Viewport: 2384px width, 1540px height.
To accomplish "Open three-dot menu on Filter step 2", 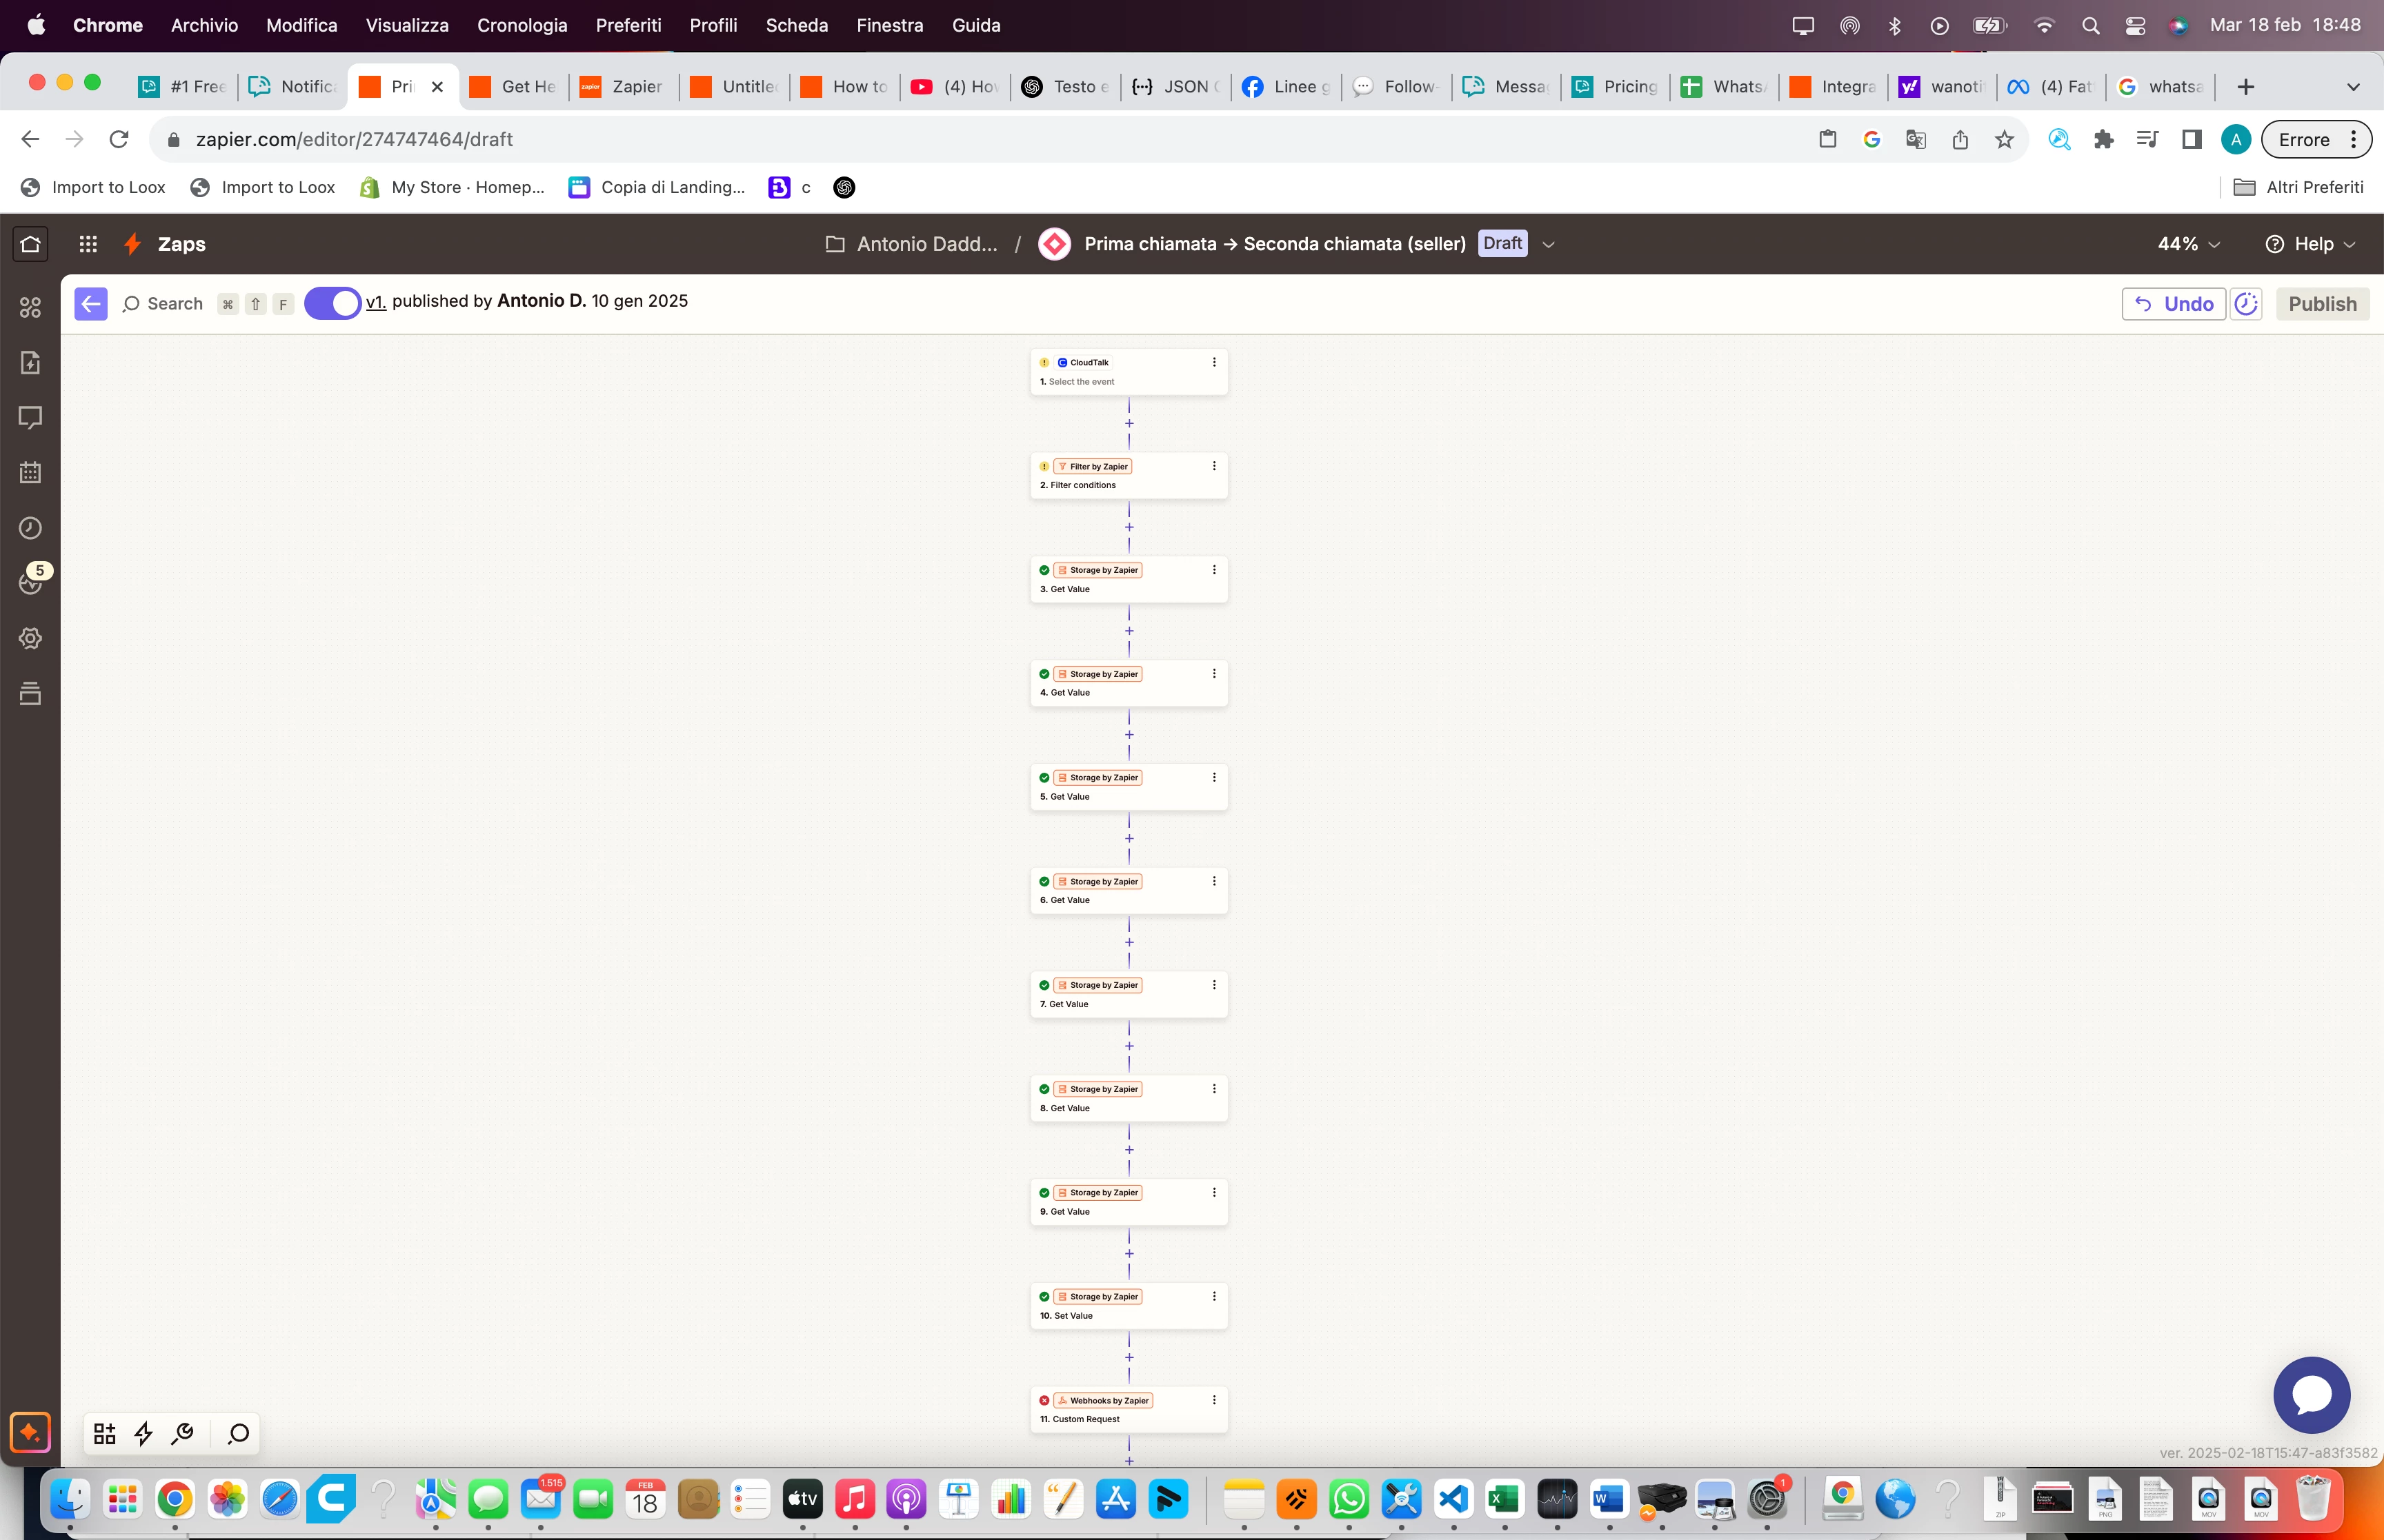I will click(x=1215, y=466).
